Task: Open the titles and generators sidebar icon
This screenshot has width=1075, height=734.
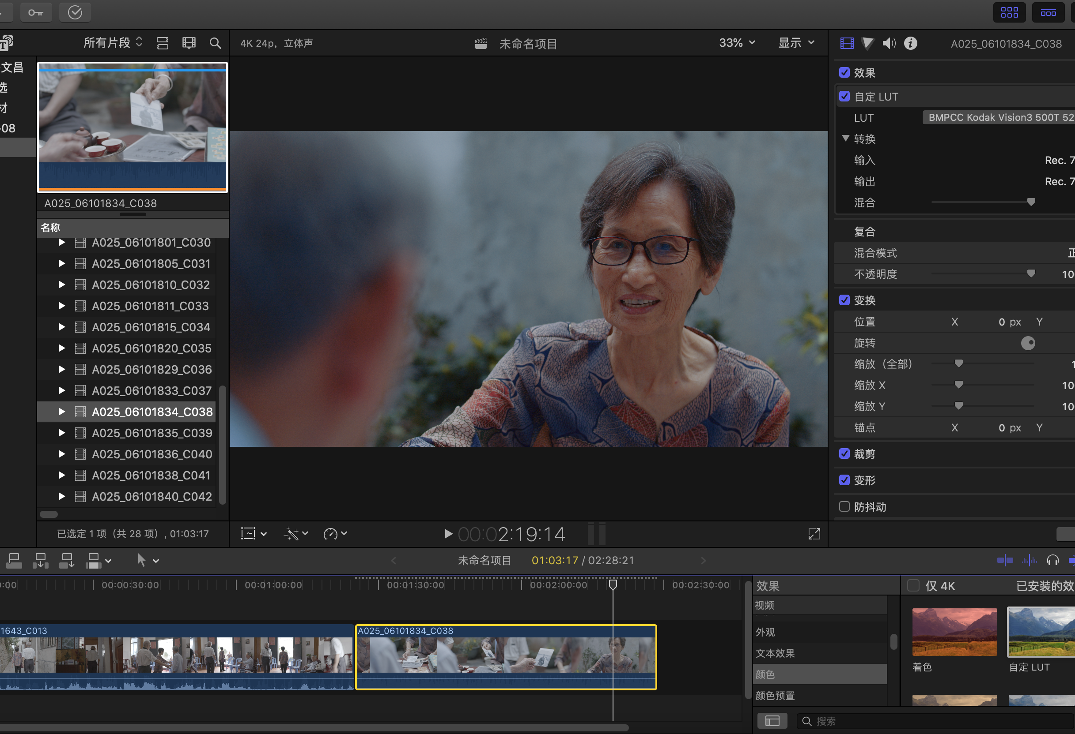Action: 7,42
